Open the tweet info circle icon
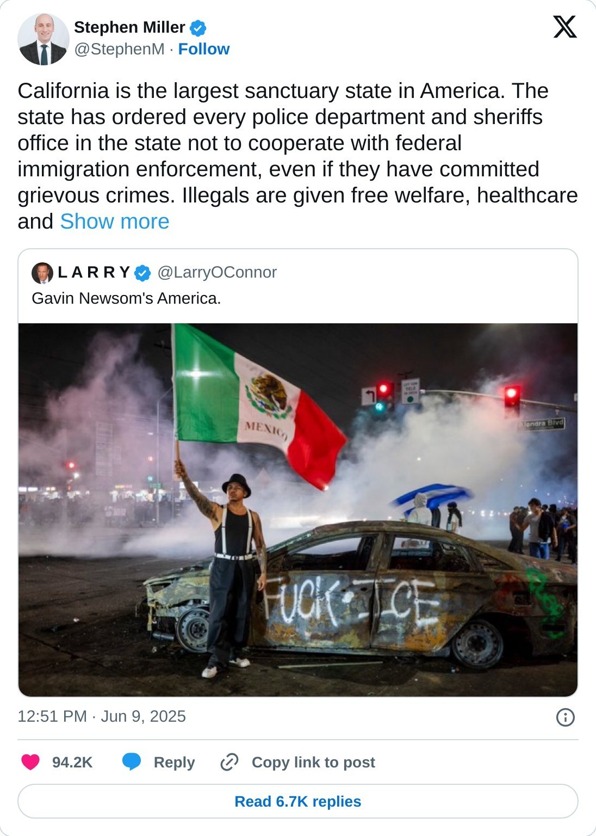This screenshot has height=836, width=596. click(565, 717)
